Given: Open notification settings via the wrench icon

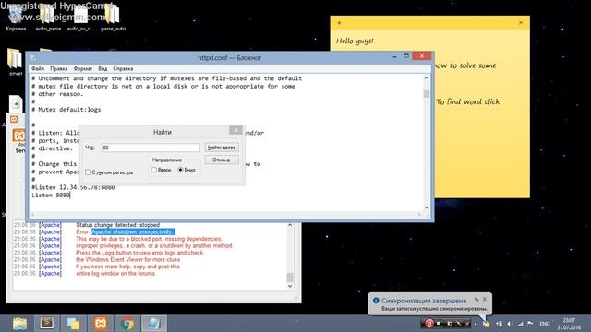Looking at the screenshot, I should pos(476,299).
